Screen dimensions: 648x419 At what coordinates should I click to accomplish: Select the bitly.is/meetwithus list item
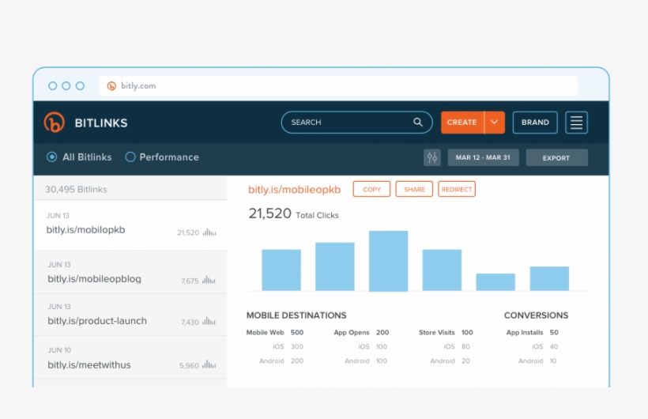click(x=130, y=358)
